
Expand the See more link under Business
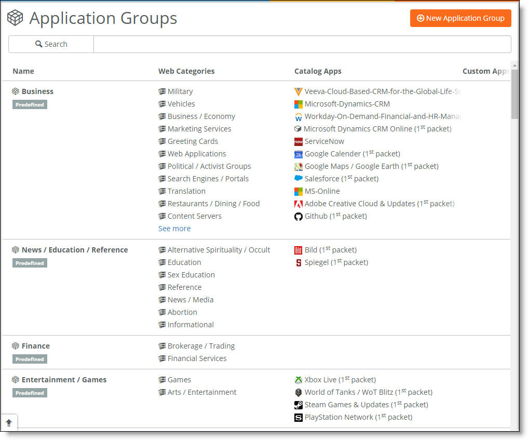174,228
